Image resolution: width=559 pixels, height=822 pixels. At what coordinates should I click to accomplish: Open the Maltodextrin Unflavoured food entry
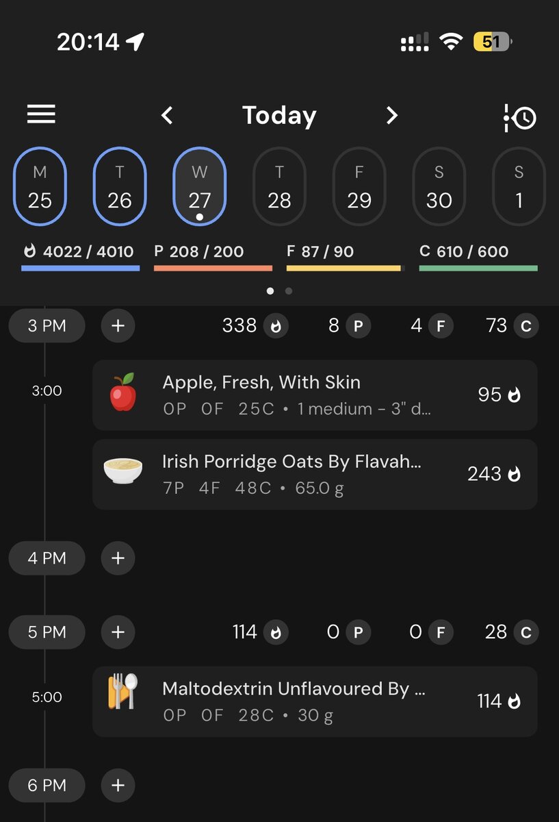315,701
